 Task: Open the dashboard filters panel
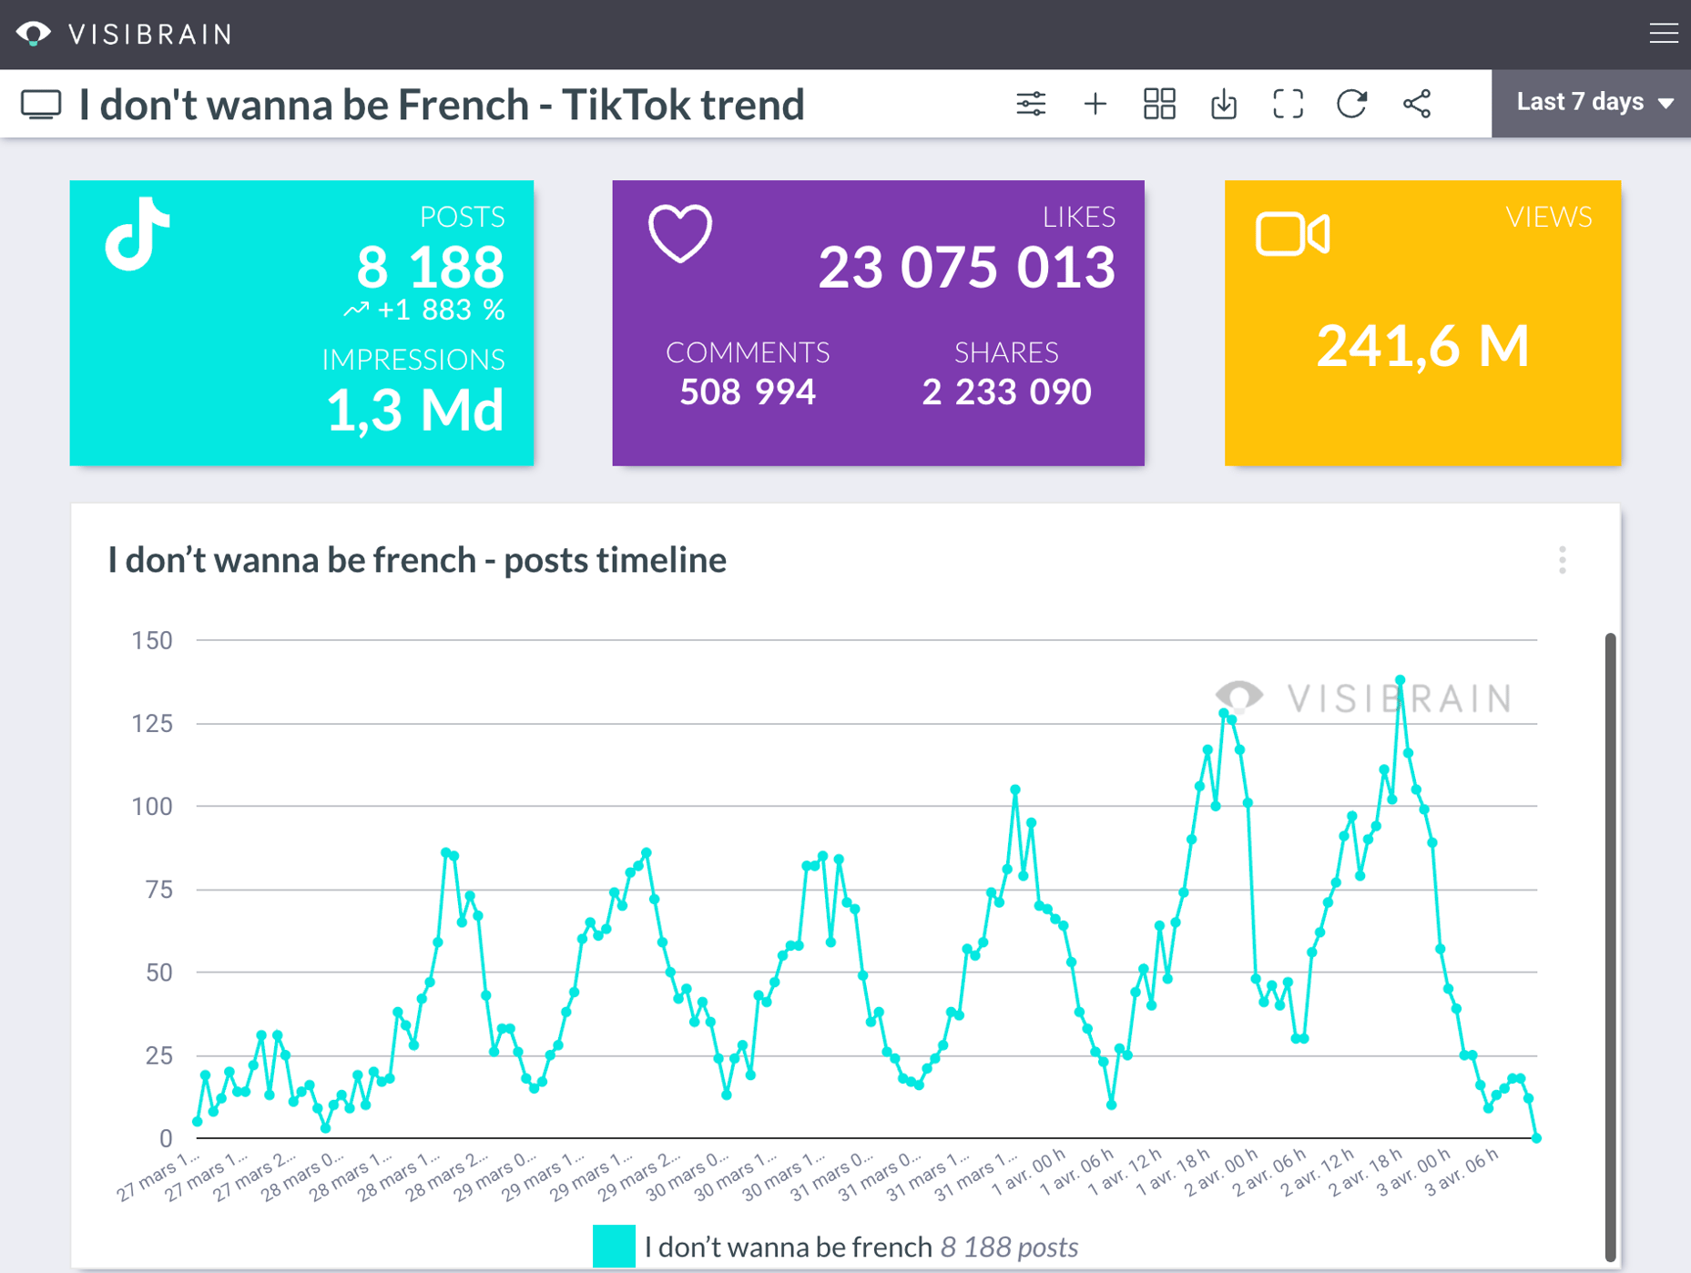click(x=1032, y=103)
